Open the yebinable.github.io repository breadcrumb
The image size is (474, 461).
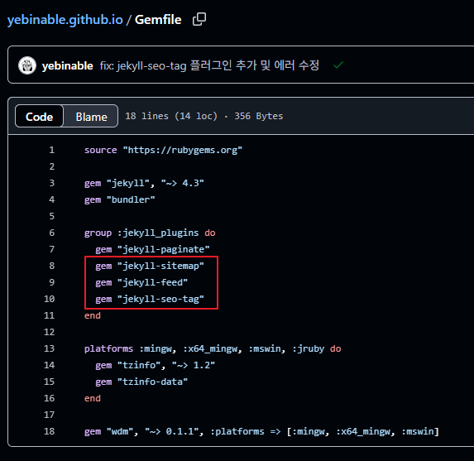[65, 20]
